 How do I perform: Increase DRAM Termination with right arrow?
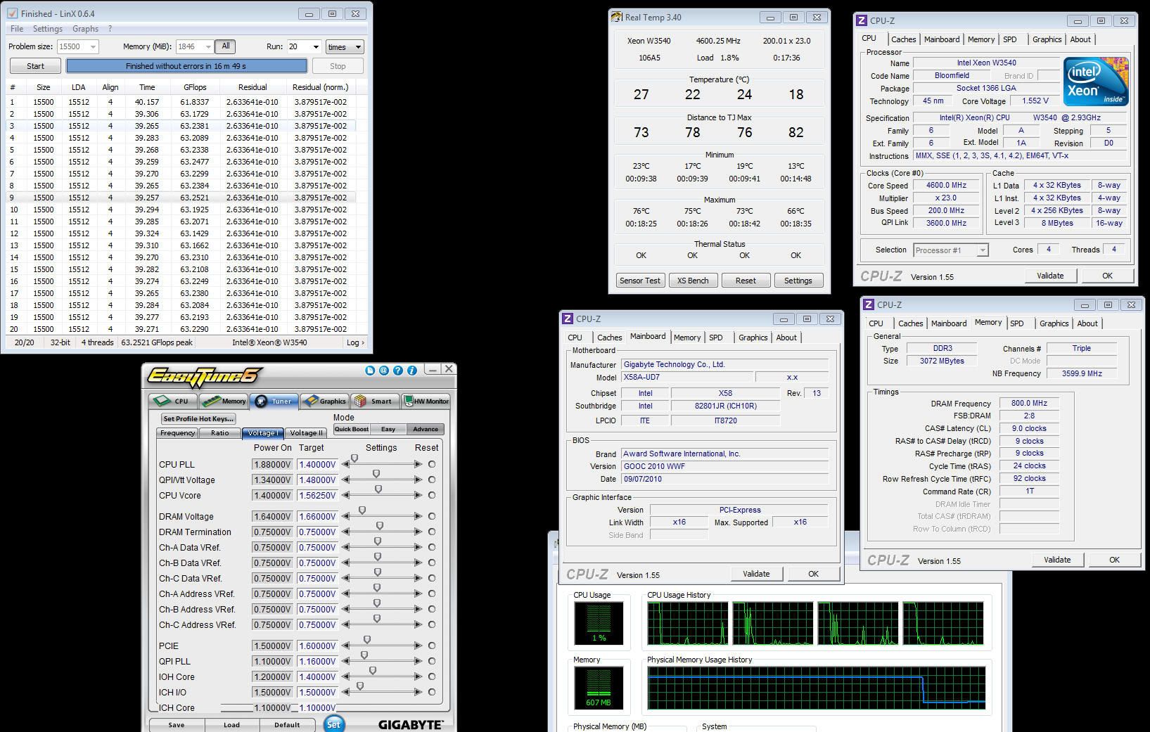[x=419, y=532]
